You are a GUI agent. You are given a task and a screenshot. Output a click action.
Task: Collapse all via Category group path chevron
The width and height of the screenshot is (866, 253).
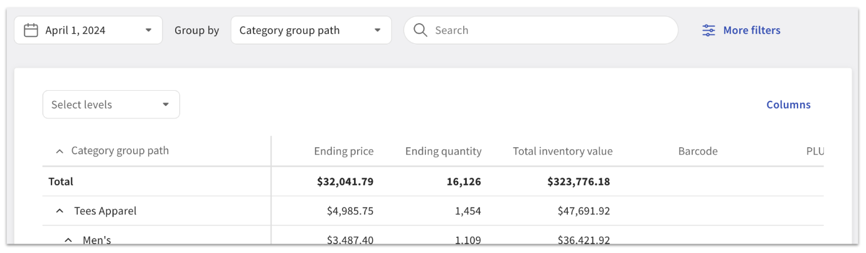click(60, 151)
